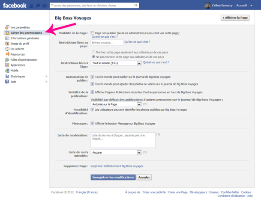Click the Applications icon
The width and height of the screenshot is (261, 205).
tap(7, 65)
